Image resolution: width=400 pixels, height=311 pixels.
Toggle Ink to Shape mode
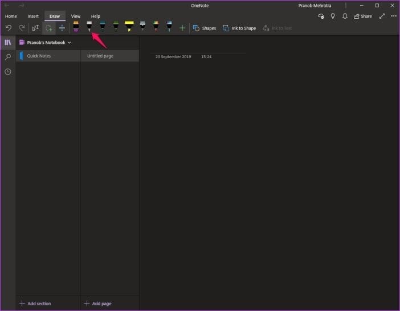coord(239,28)
